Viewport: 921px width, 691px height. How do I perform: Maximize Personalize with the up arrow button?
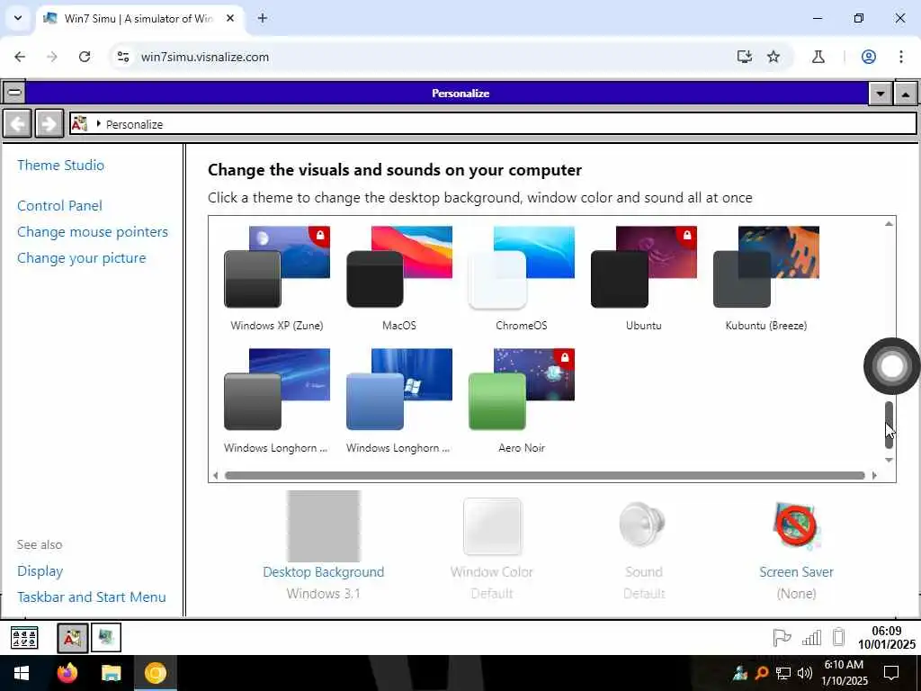point(906,94)
